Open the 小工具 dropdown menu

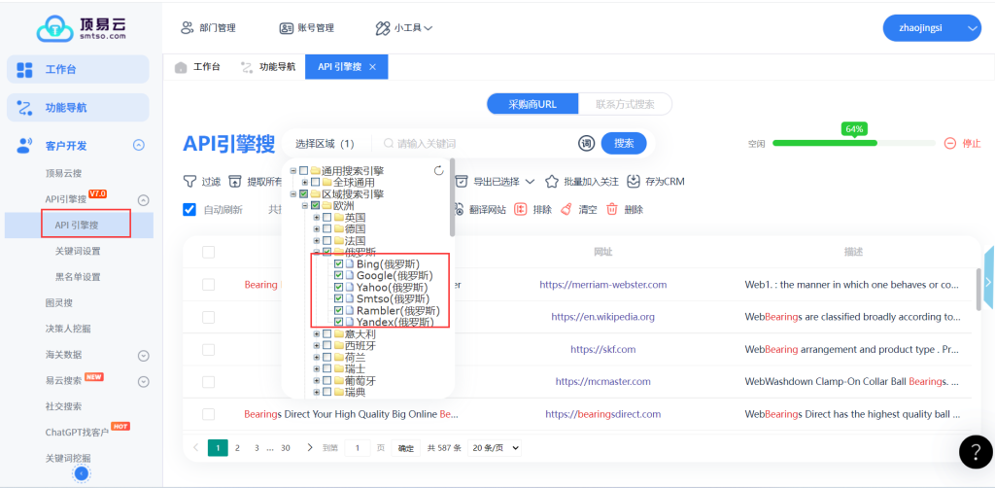(x=404, y=28)
